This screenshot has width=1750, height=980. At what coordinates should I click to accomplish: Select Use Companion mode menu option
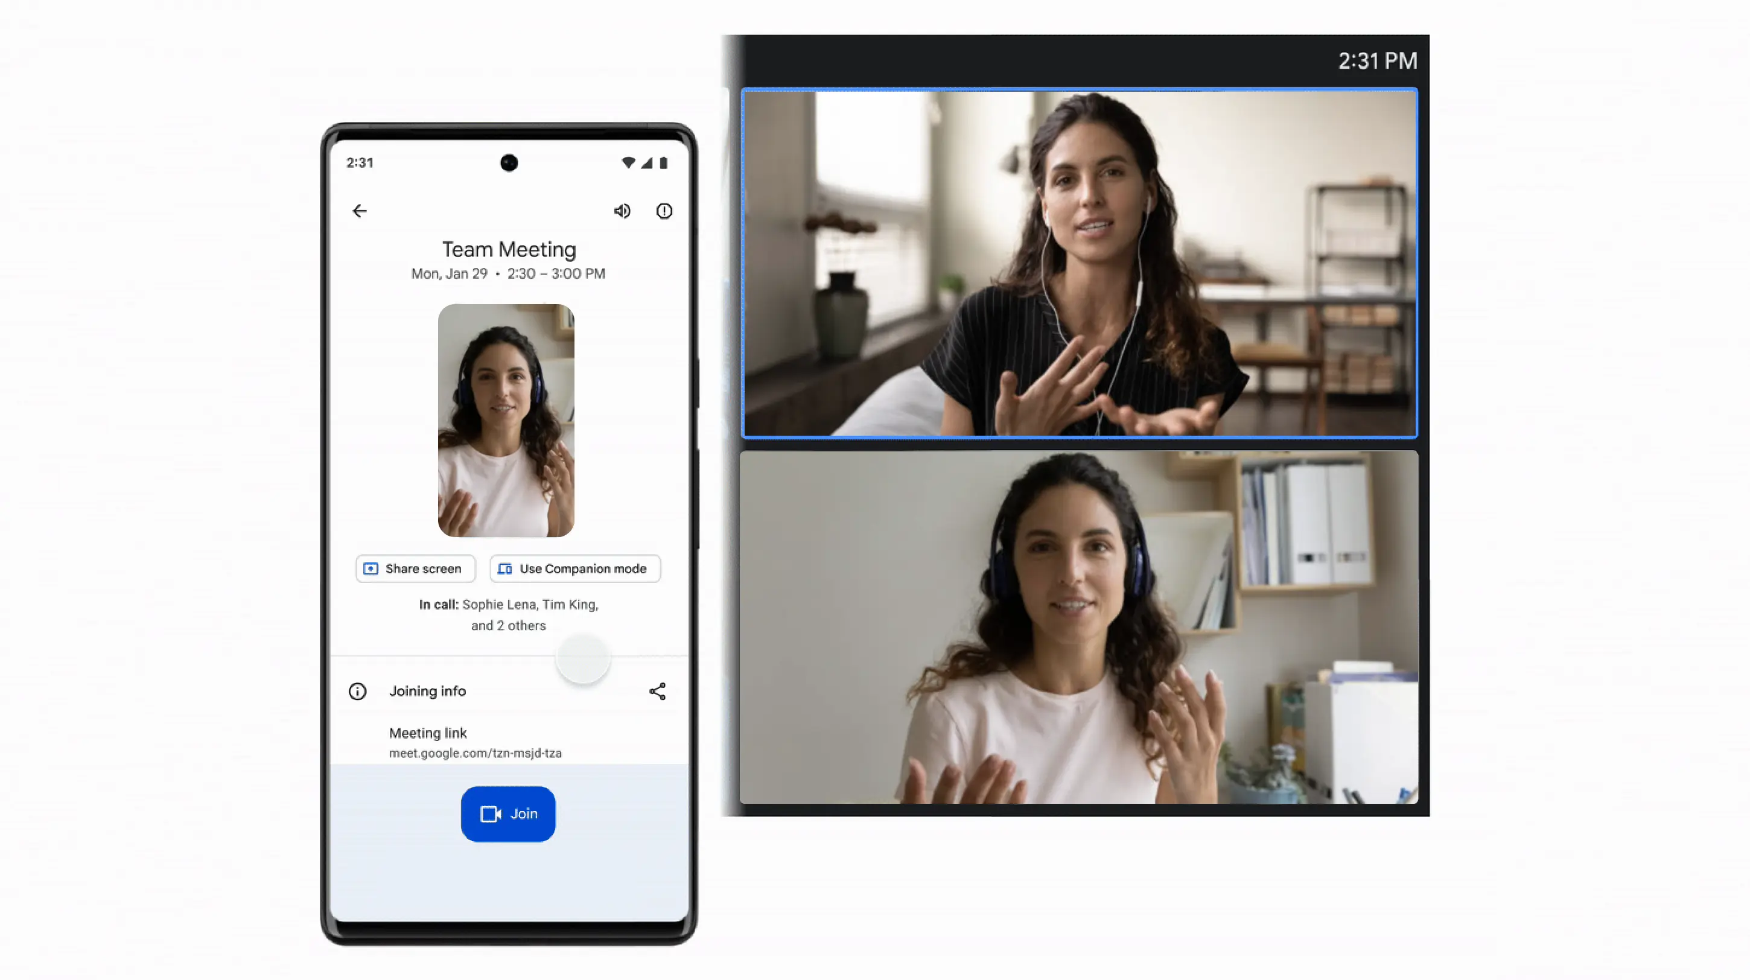(x=576, y=568)
